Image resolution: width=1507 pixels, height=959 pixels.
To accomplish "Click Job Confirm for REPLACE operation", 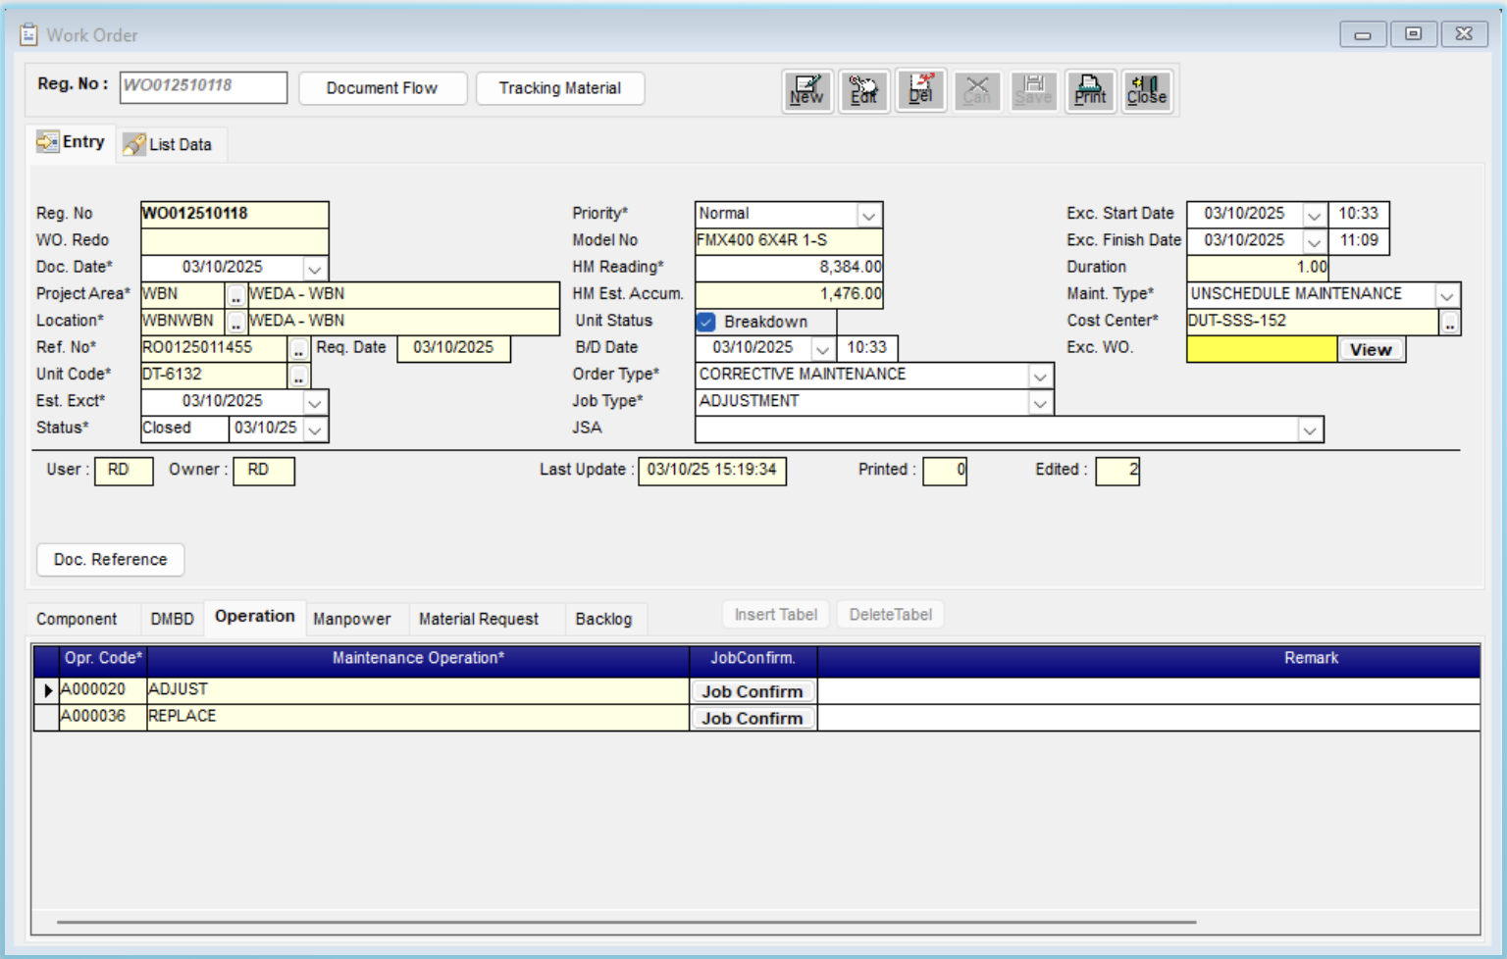I will (753, 719).
